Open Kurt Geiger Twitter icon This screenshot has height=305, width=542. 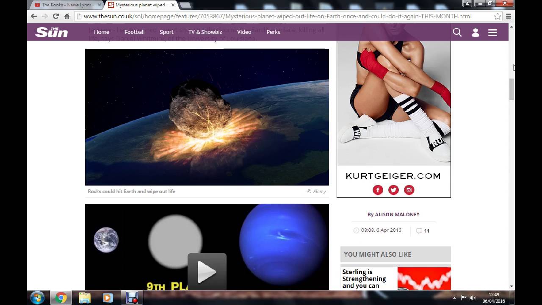393,190
